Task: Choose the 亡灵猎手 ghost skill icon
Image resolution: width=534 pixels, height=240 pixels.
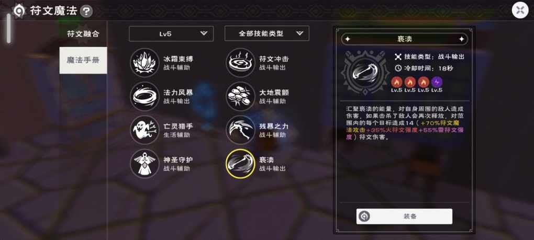Action: tap(144, 130)
